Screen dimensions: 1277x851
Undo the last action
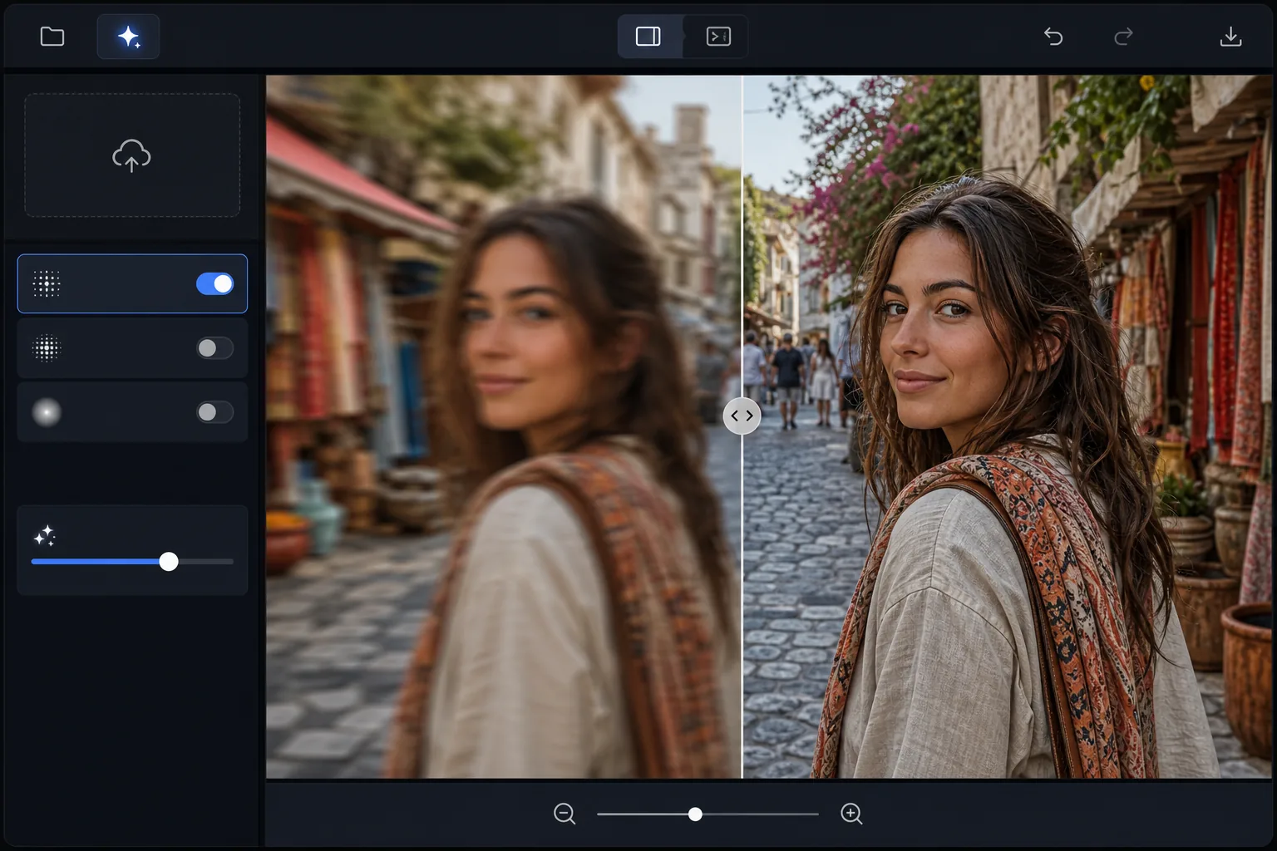1053,37
